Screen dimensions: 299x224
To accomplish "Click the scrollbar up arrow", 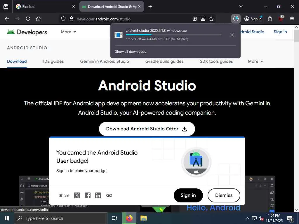I will coord(296,27).
